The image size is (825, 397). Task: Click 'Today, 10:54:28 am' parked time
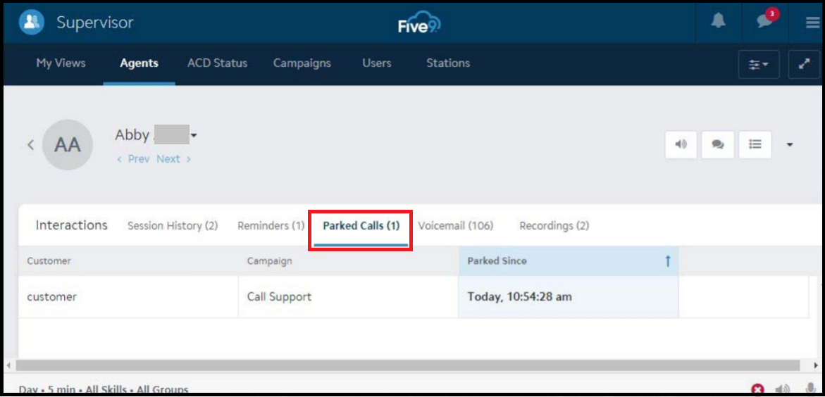(x=569, y=296)
